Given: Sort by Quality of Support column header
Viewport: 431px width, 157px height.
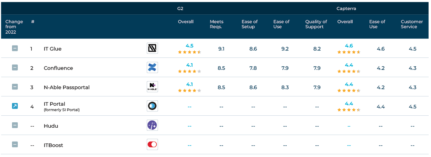Looking at the screenshot, I should (316, 24).
